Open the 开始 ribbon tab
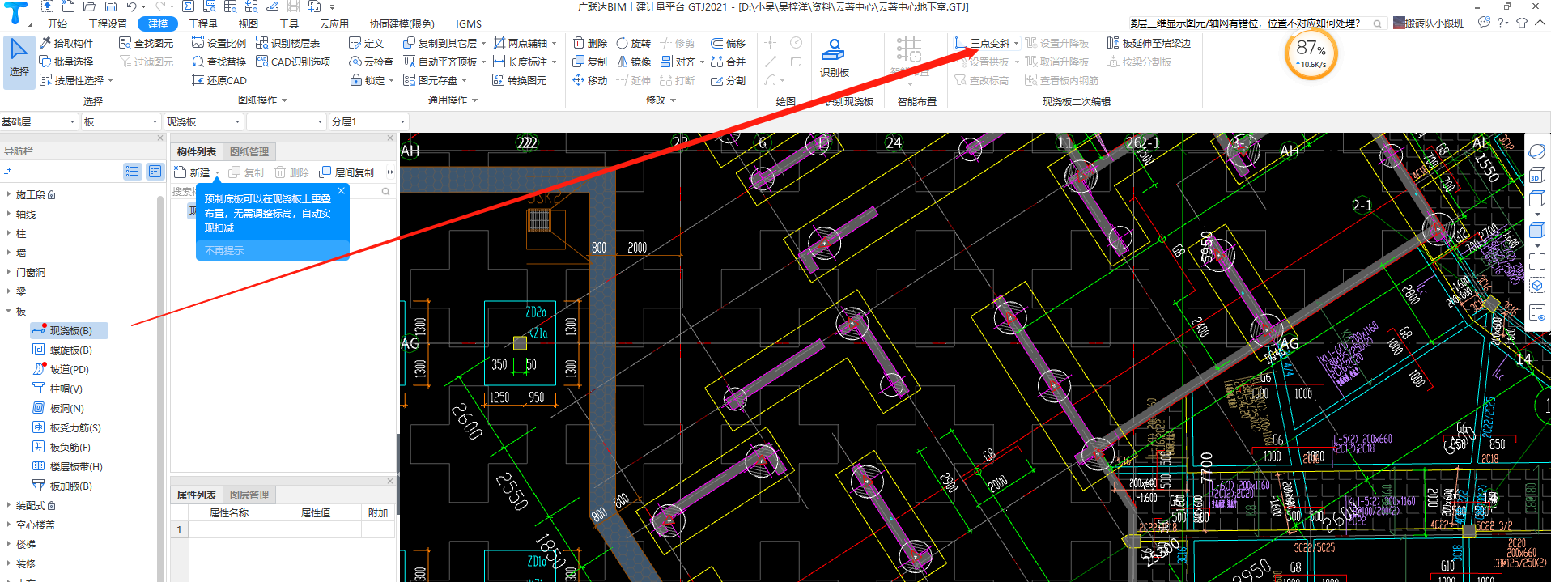 tap(57, 23)
